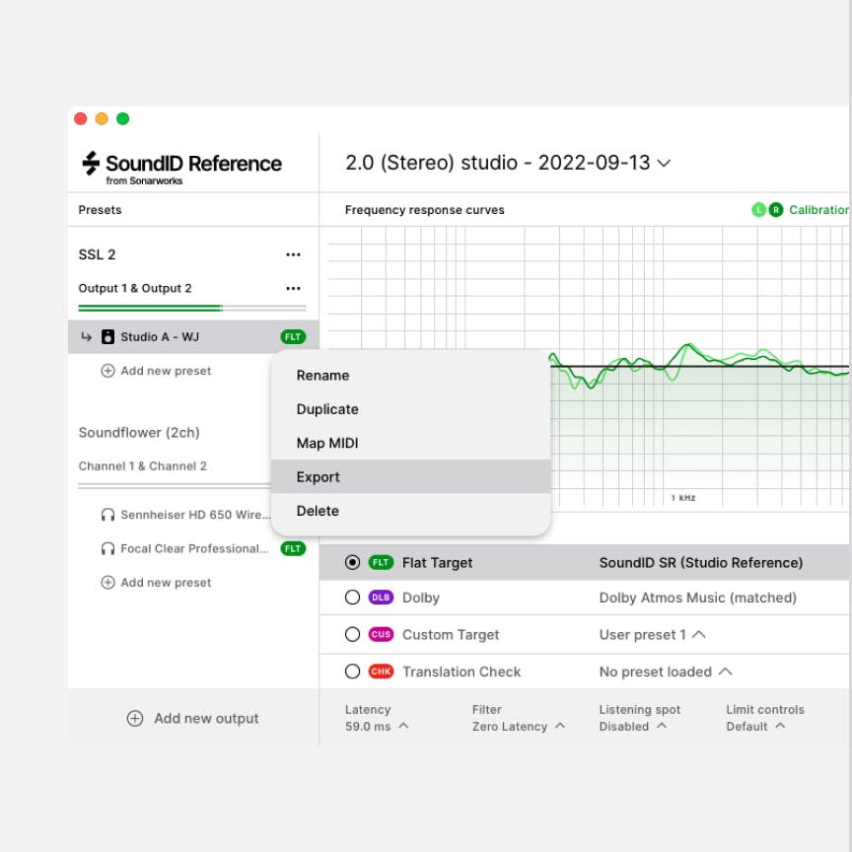Click the purple DLB Dolby badge
This screenshot has height=852, width=852.
pyautogui.click(x=381, y=598)
